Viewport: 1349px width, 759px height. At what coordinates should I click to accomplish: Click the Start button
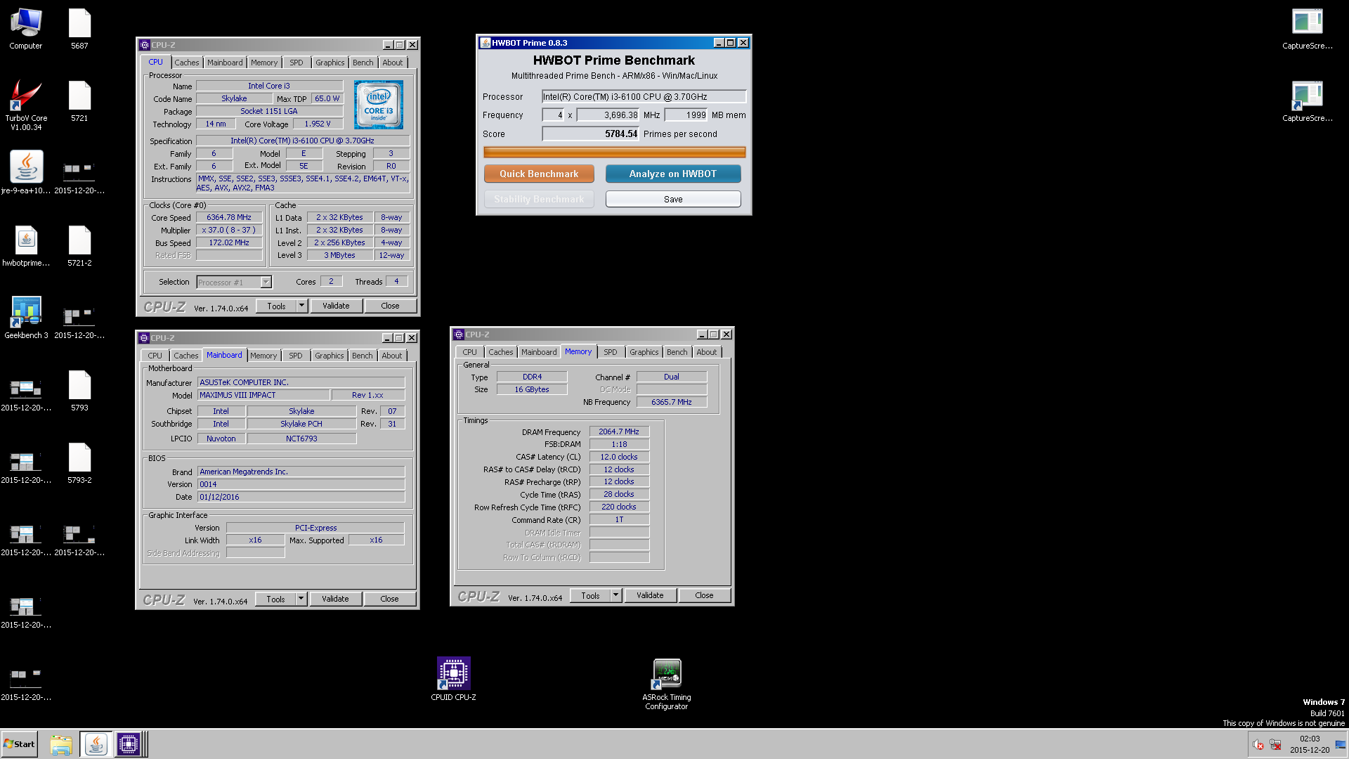coord(19,744)
